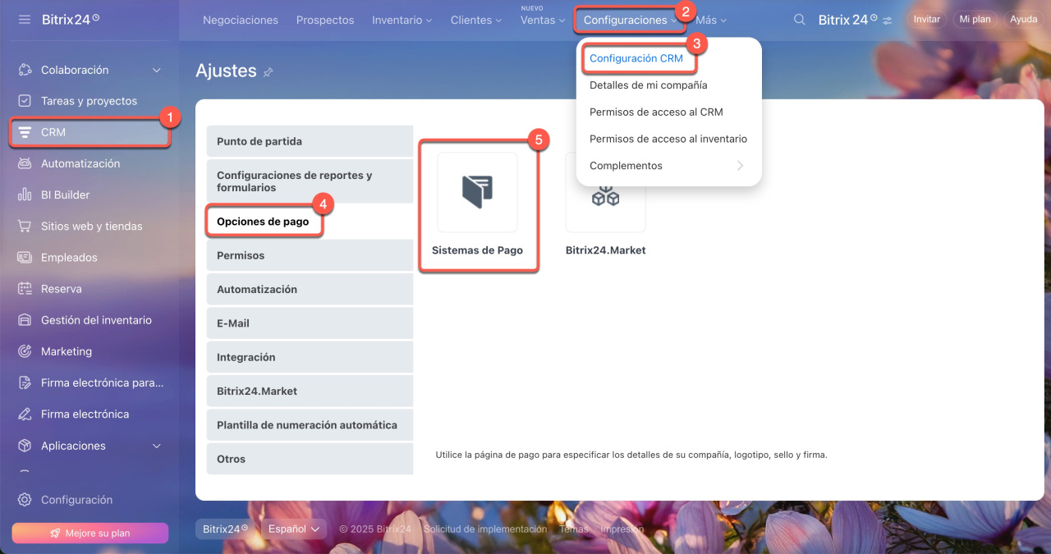Select the Integración settings tab
The image size is (1051, 554).
[310, 357]
